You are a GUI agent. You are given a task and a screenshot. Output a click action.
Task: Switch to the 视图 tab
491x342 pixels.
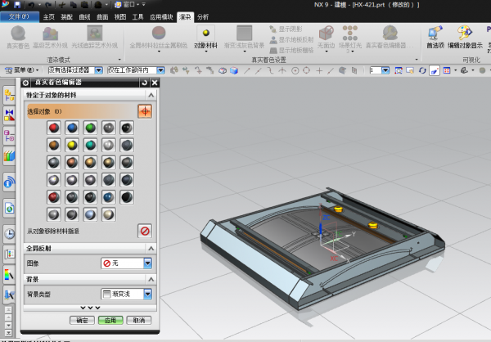pos(120,17)
